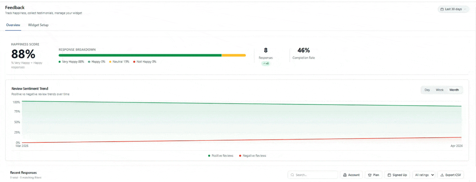Select the Overview tab
Screen dimensions: 476x182
click(13, 25)
